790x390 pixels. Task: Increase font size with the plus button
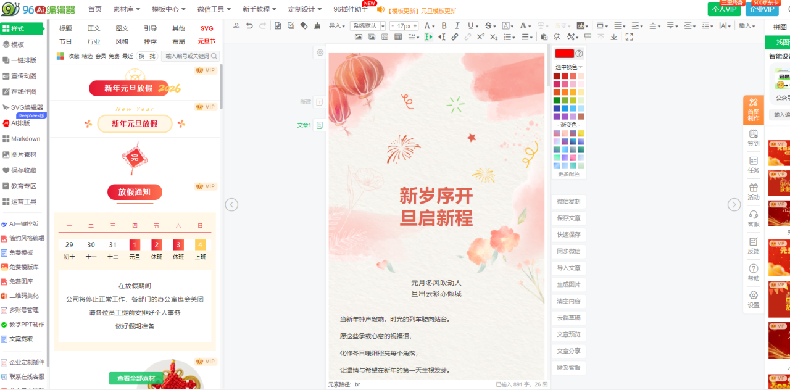[415, 26]
